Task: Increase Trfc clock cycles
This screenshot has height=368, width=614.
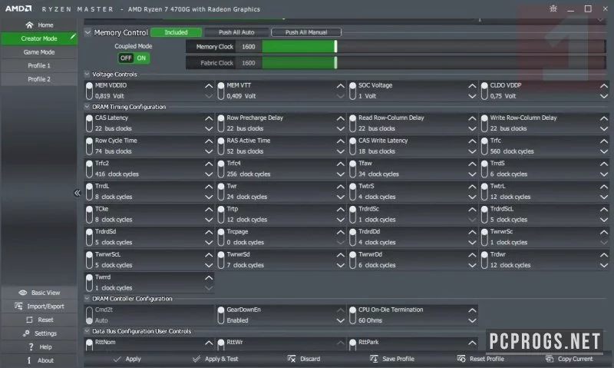Action: (604, 141)
